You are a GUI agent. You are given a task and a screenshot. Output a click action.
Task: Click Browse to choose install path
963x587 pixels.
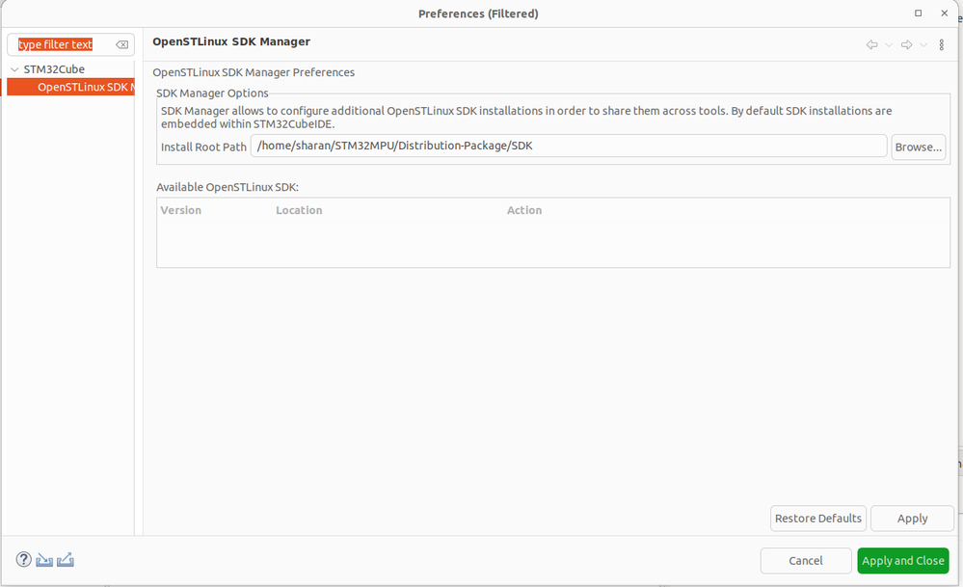(x=918, y=147)
